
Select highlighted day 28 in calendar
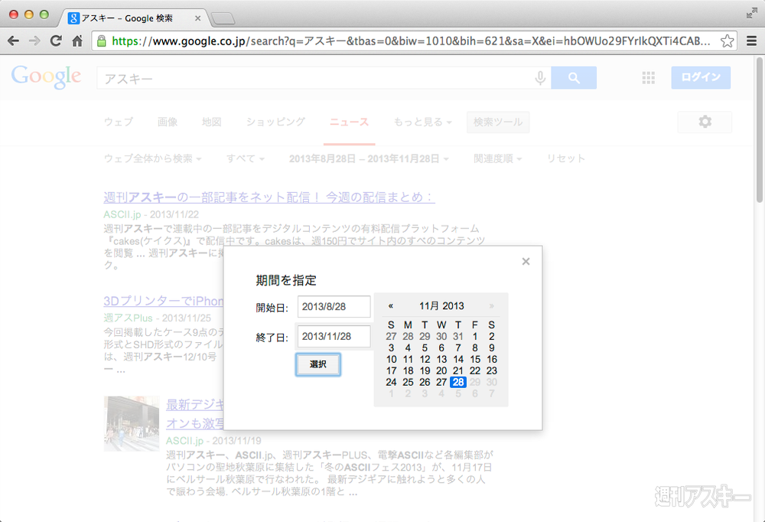[x=458, y=383]
